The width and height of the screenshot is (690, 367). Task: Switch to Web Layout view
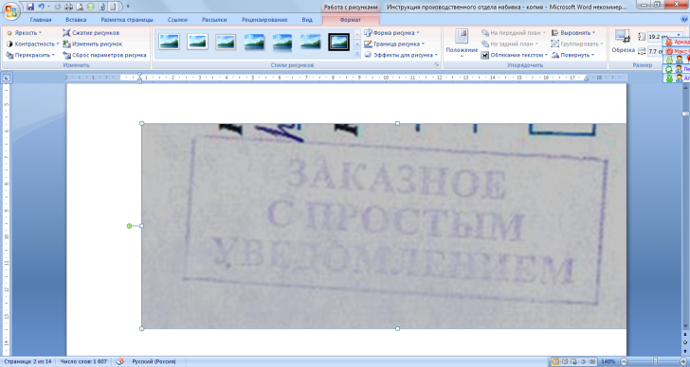tap(574, 361)
